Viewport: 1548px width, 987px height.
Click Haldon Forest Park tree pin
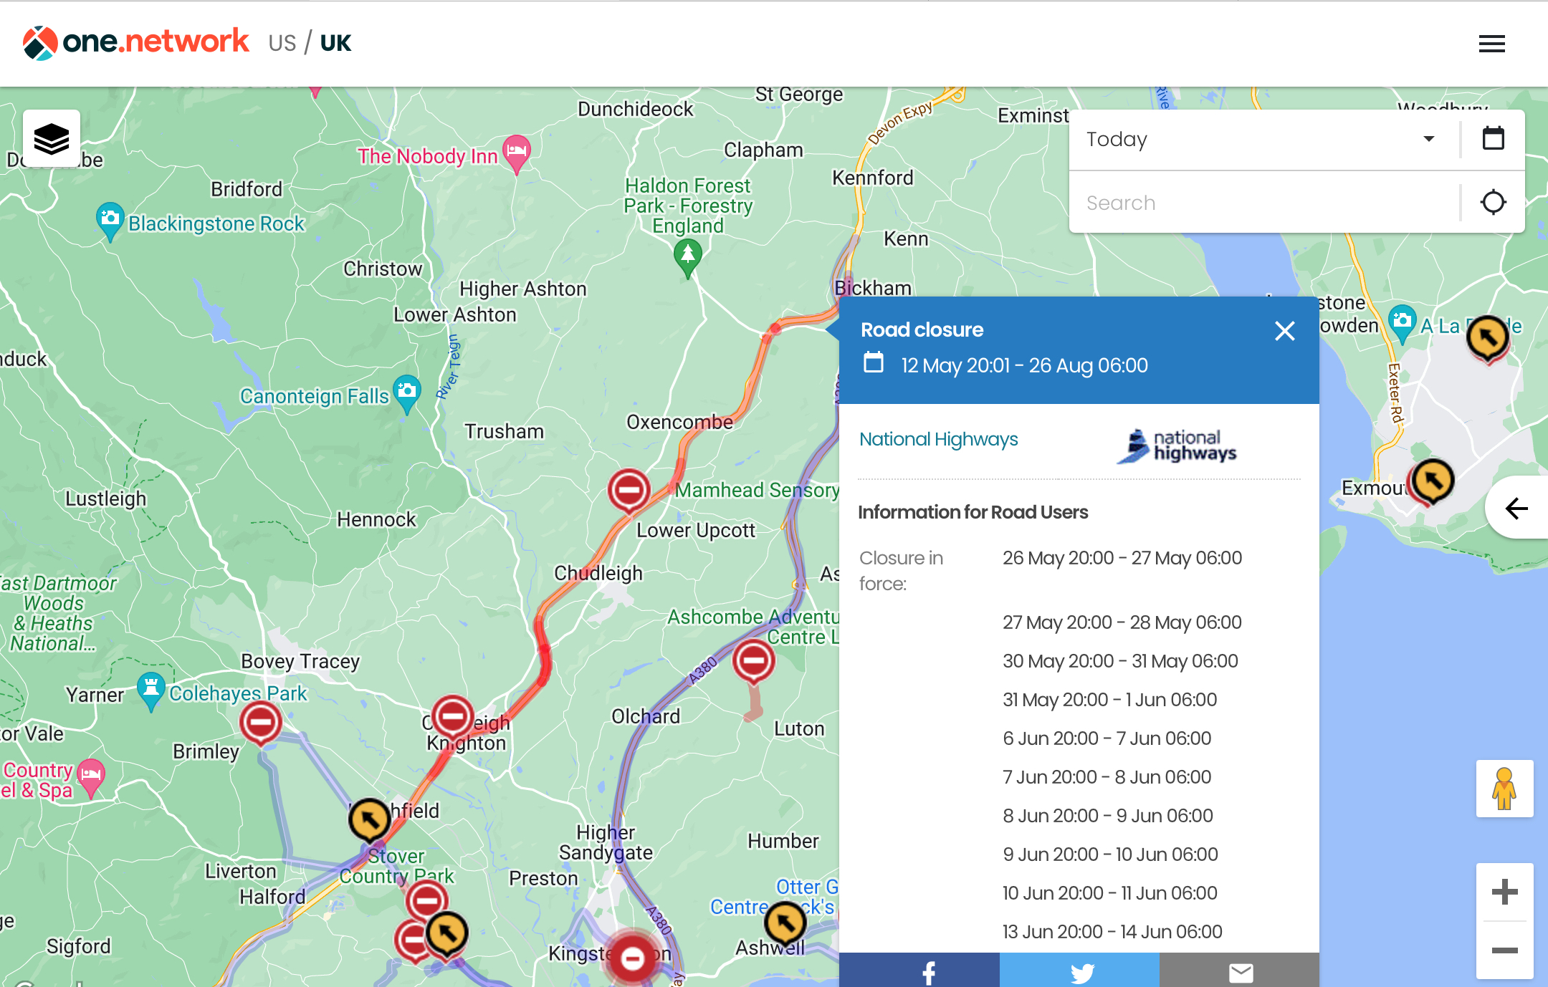pos(688,257)
